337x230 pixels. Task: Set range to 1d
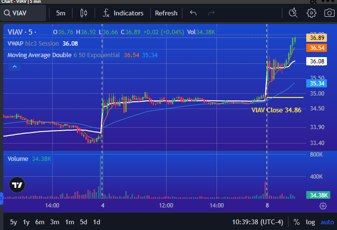click(96, 222)
